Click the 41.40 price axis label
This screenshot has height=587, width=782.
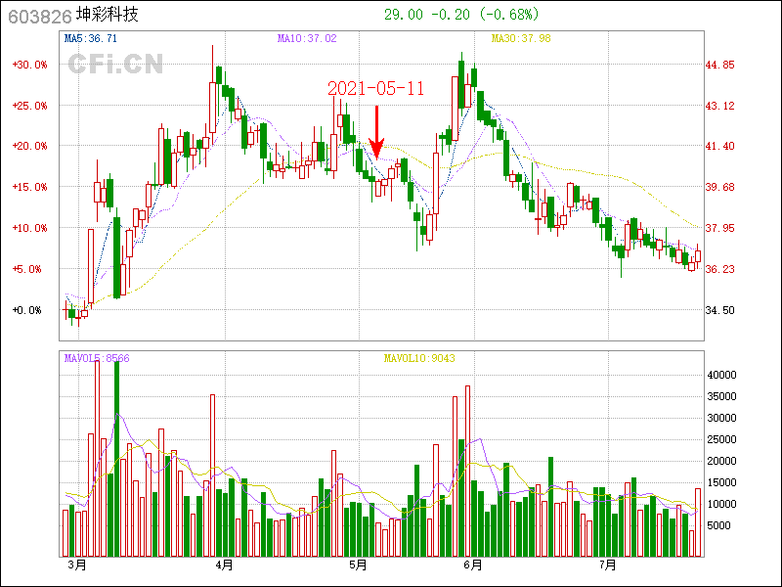(x=720, y=146)
